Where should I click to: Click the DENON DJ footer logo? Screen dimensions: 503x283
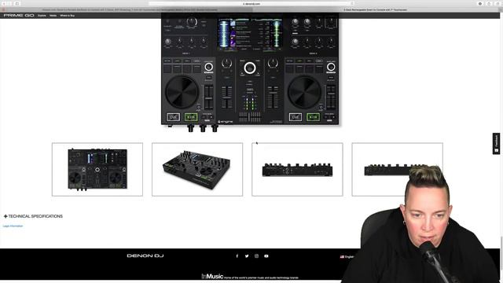[x=145, y=255]
